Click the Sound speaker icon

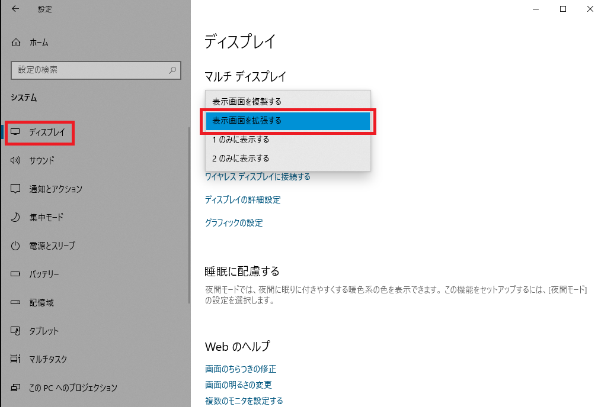click(x=16, y=160)
